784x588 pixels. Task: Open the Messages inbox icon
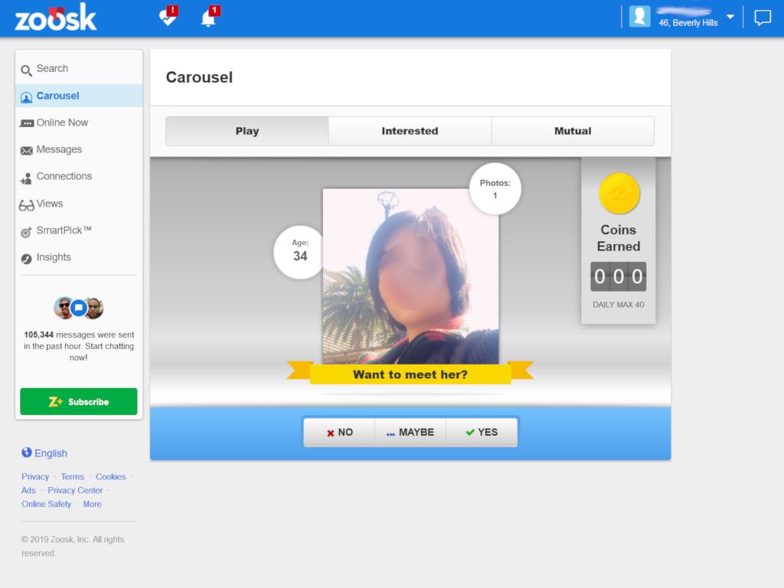pos(25,149)
